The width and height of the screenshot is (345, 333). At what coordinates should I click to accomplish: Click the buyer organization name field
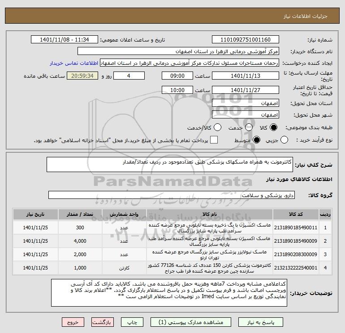pos(178,51)
